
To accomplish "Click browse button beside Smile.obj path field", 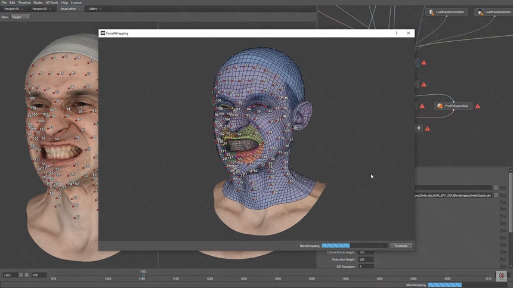I will pyautogui.click(x=496, y=195).
